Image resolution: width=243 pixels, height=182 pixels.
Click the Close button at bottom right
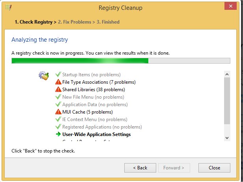pos(215,168)
